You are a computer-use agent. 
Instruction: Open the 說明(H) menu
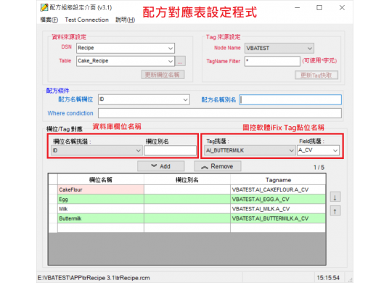coord(126,20)
